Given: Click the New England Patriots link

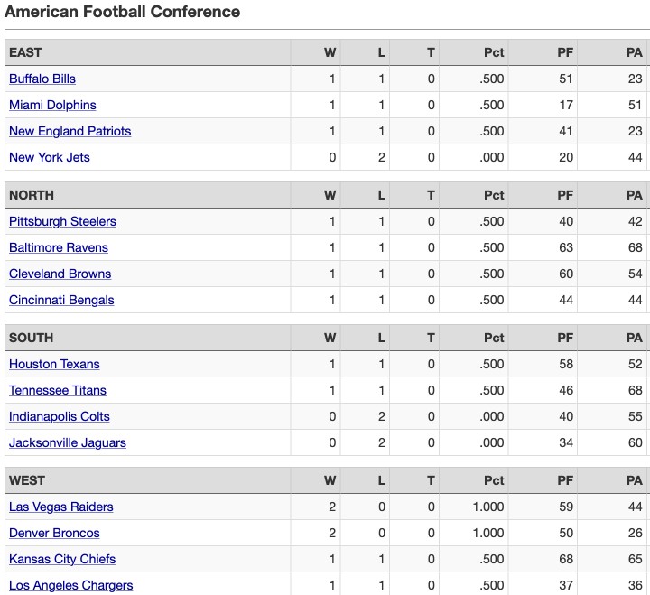Looking at the screenshot, I should (70, 131).
